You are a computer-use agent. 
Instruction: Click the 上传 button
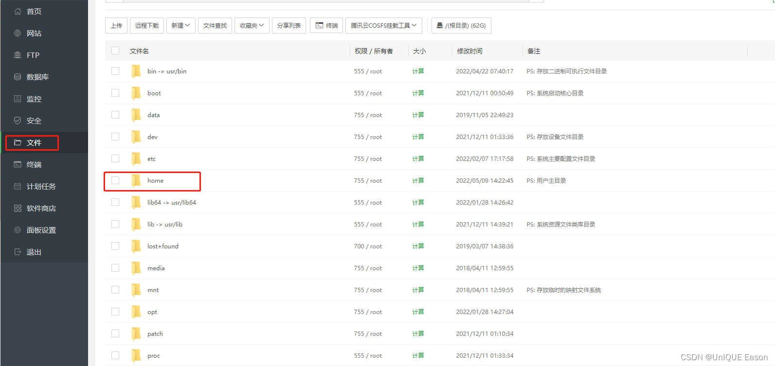tap(116, 25)
